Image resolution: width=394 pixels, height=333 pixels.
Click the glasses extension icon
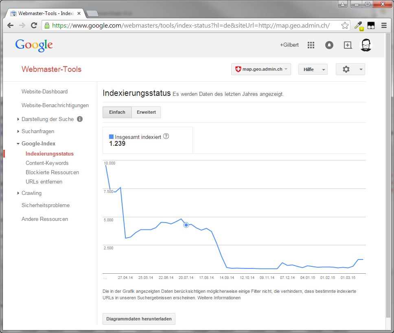(371, 25)
